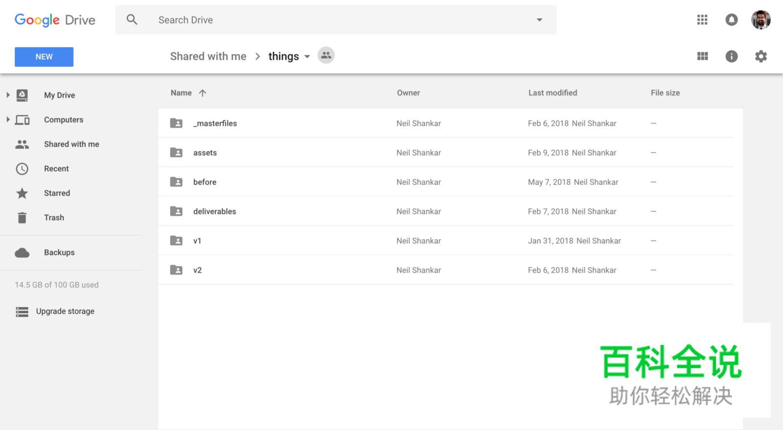
Task: Expand the Computers tree arrow
Action: click(8, 119)
